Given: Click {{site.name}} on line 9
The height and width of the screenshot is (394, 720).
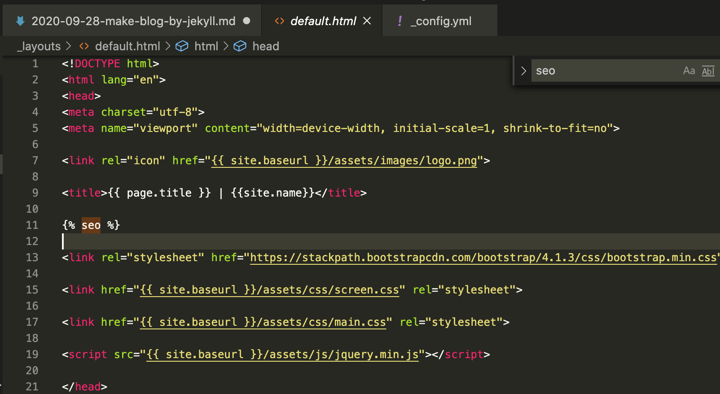Looking at the screenshot, I should pyautogui.click(x=273, y=193).
